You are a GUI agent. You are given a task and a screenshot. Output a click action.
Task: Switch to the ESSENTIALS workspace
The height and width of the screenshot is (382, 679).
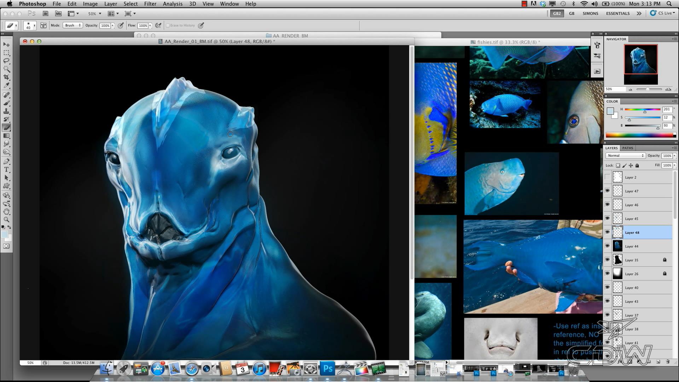pos(618,13)
